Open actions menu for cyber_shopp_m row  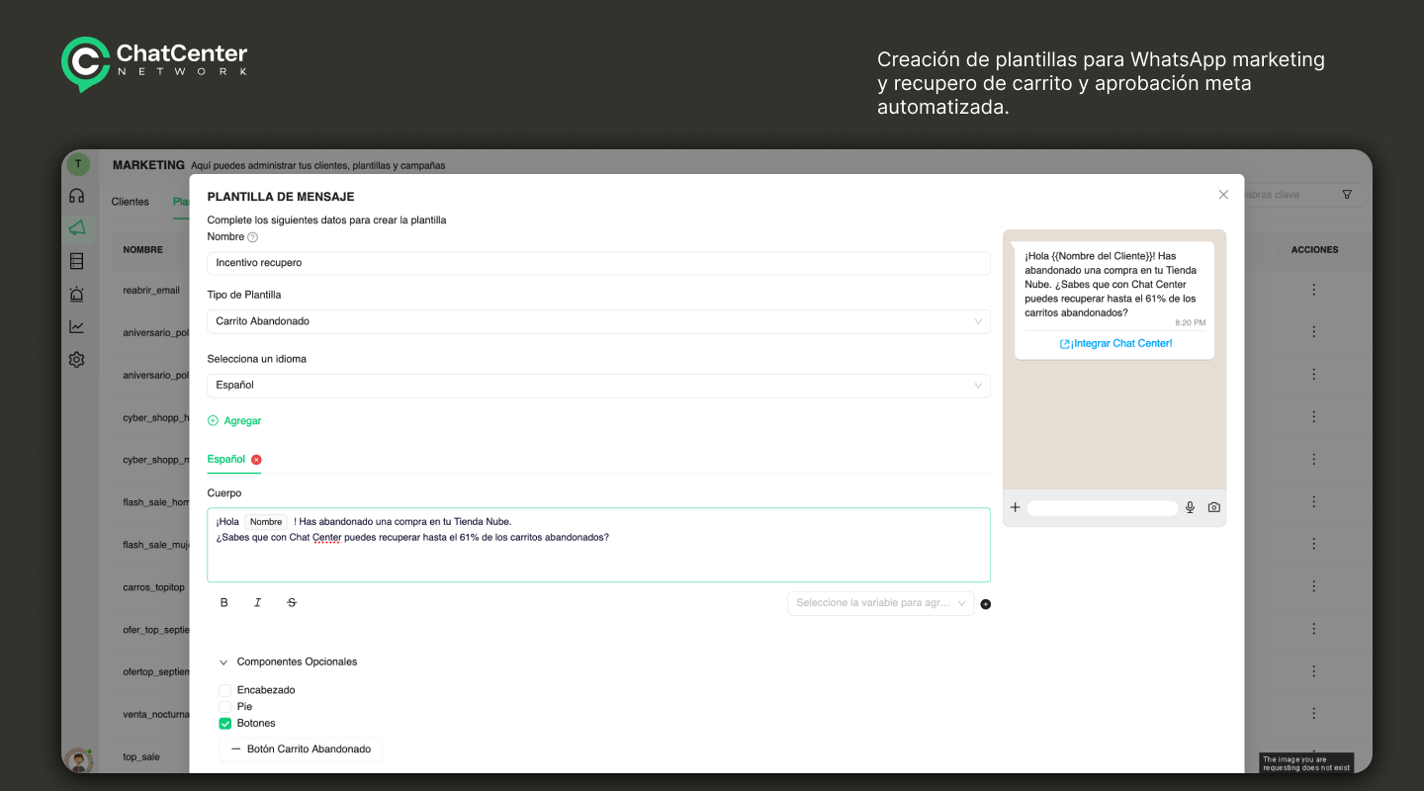pyautogui.click(x=1314, y=460)
